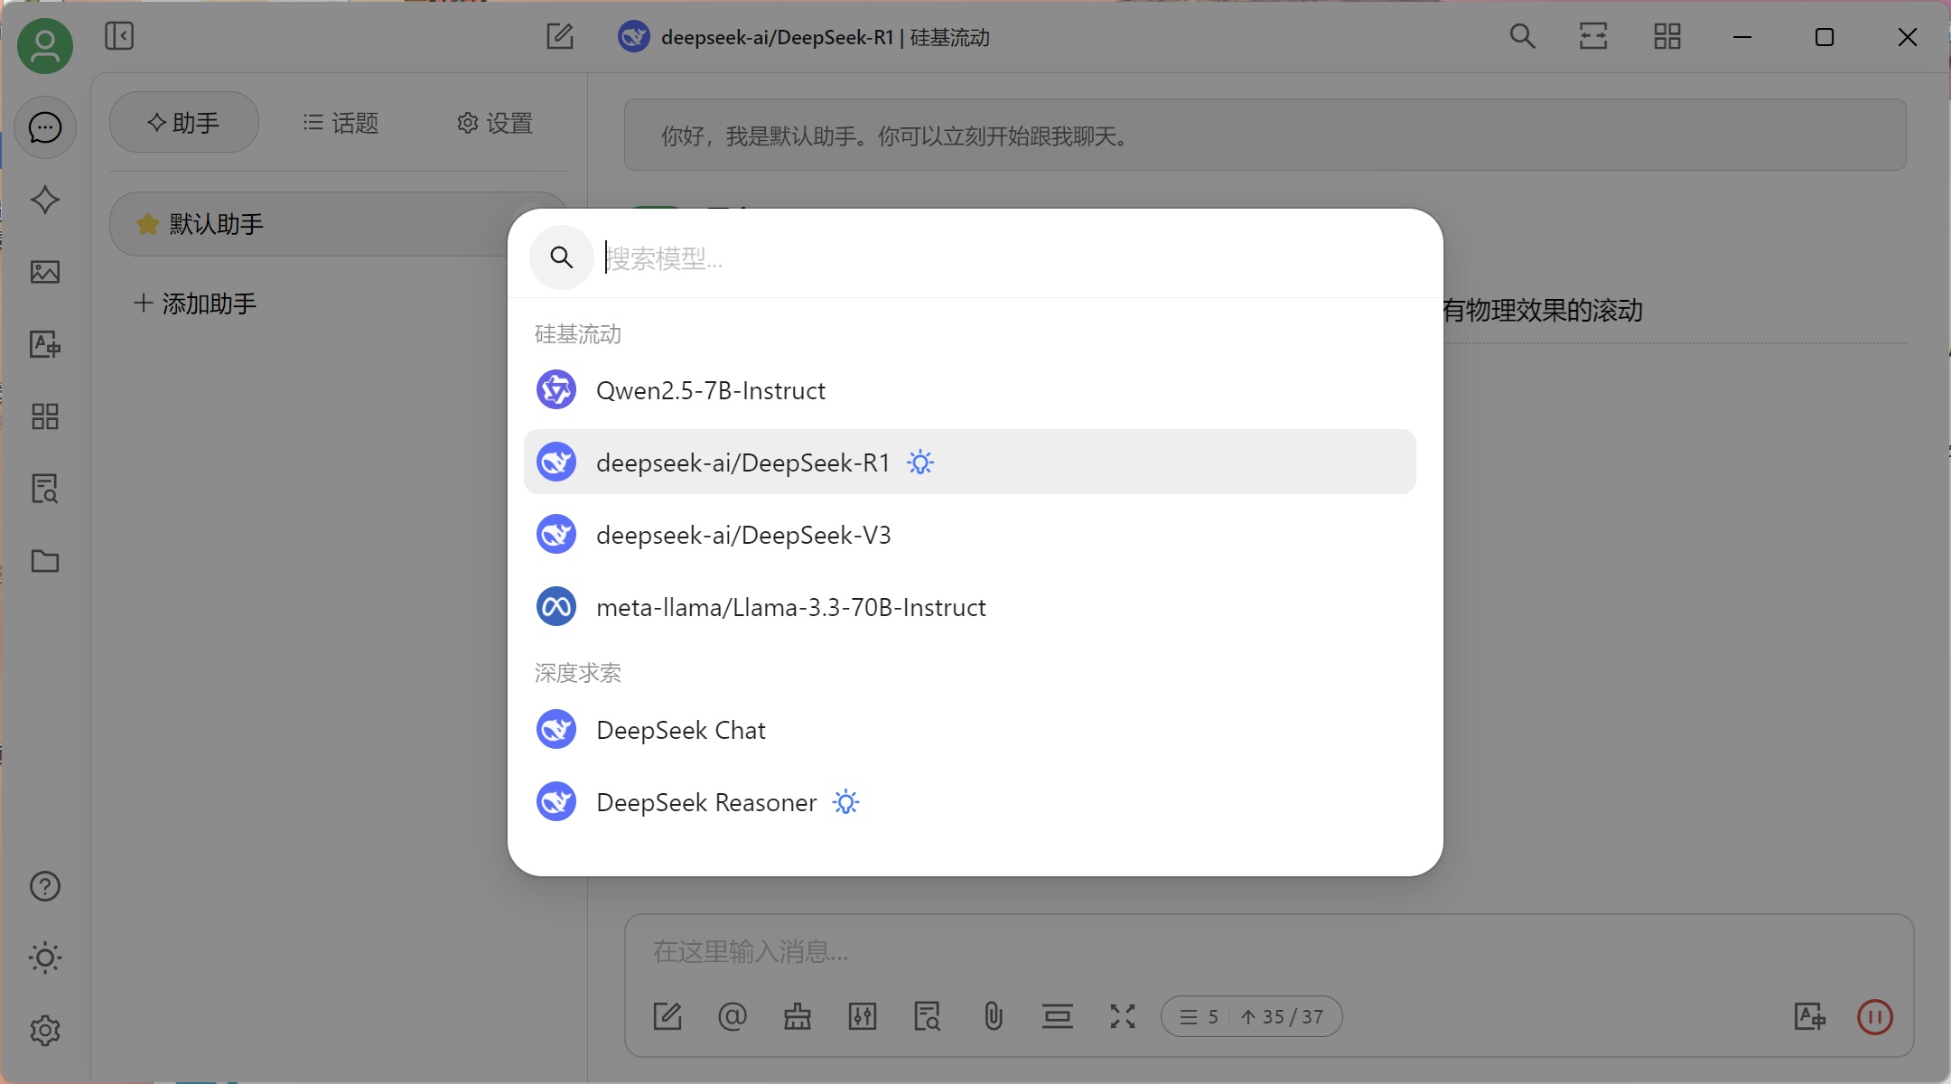
Task: Click the Qwen logo icon
Action: (556, 390)
